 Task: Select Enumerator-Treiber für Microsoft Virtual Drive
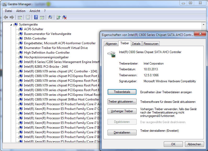pyautogui.click(x=56, y=48)
